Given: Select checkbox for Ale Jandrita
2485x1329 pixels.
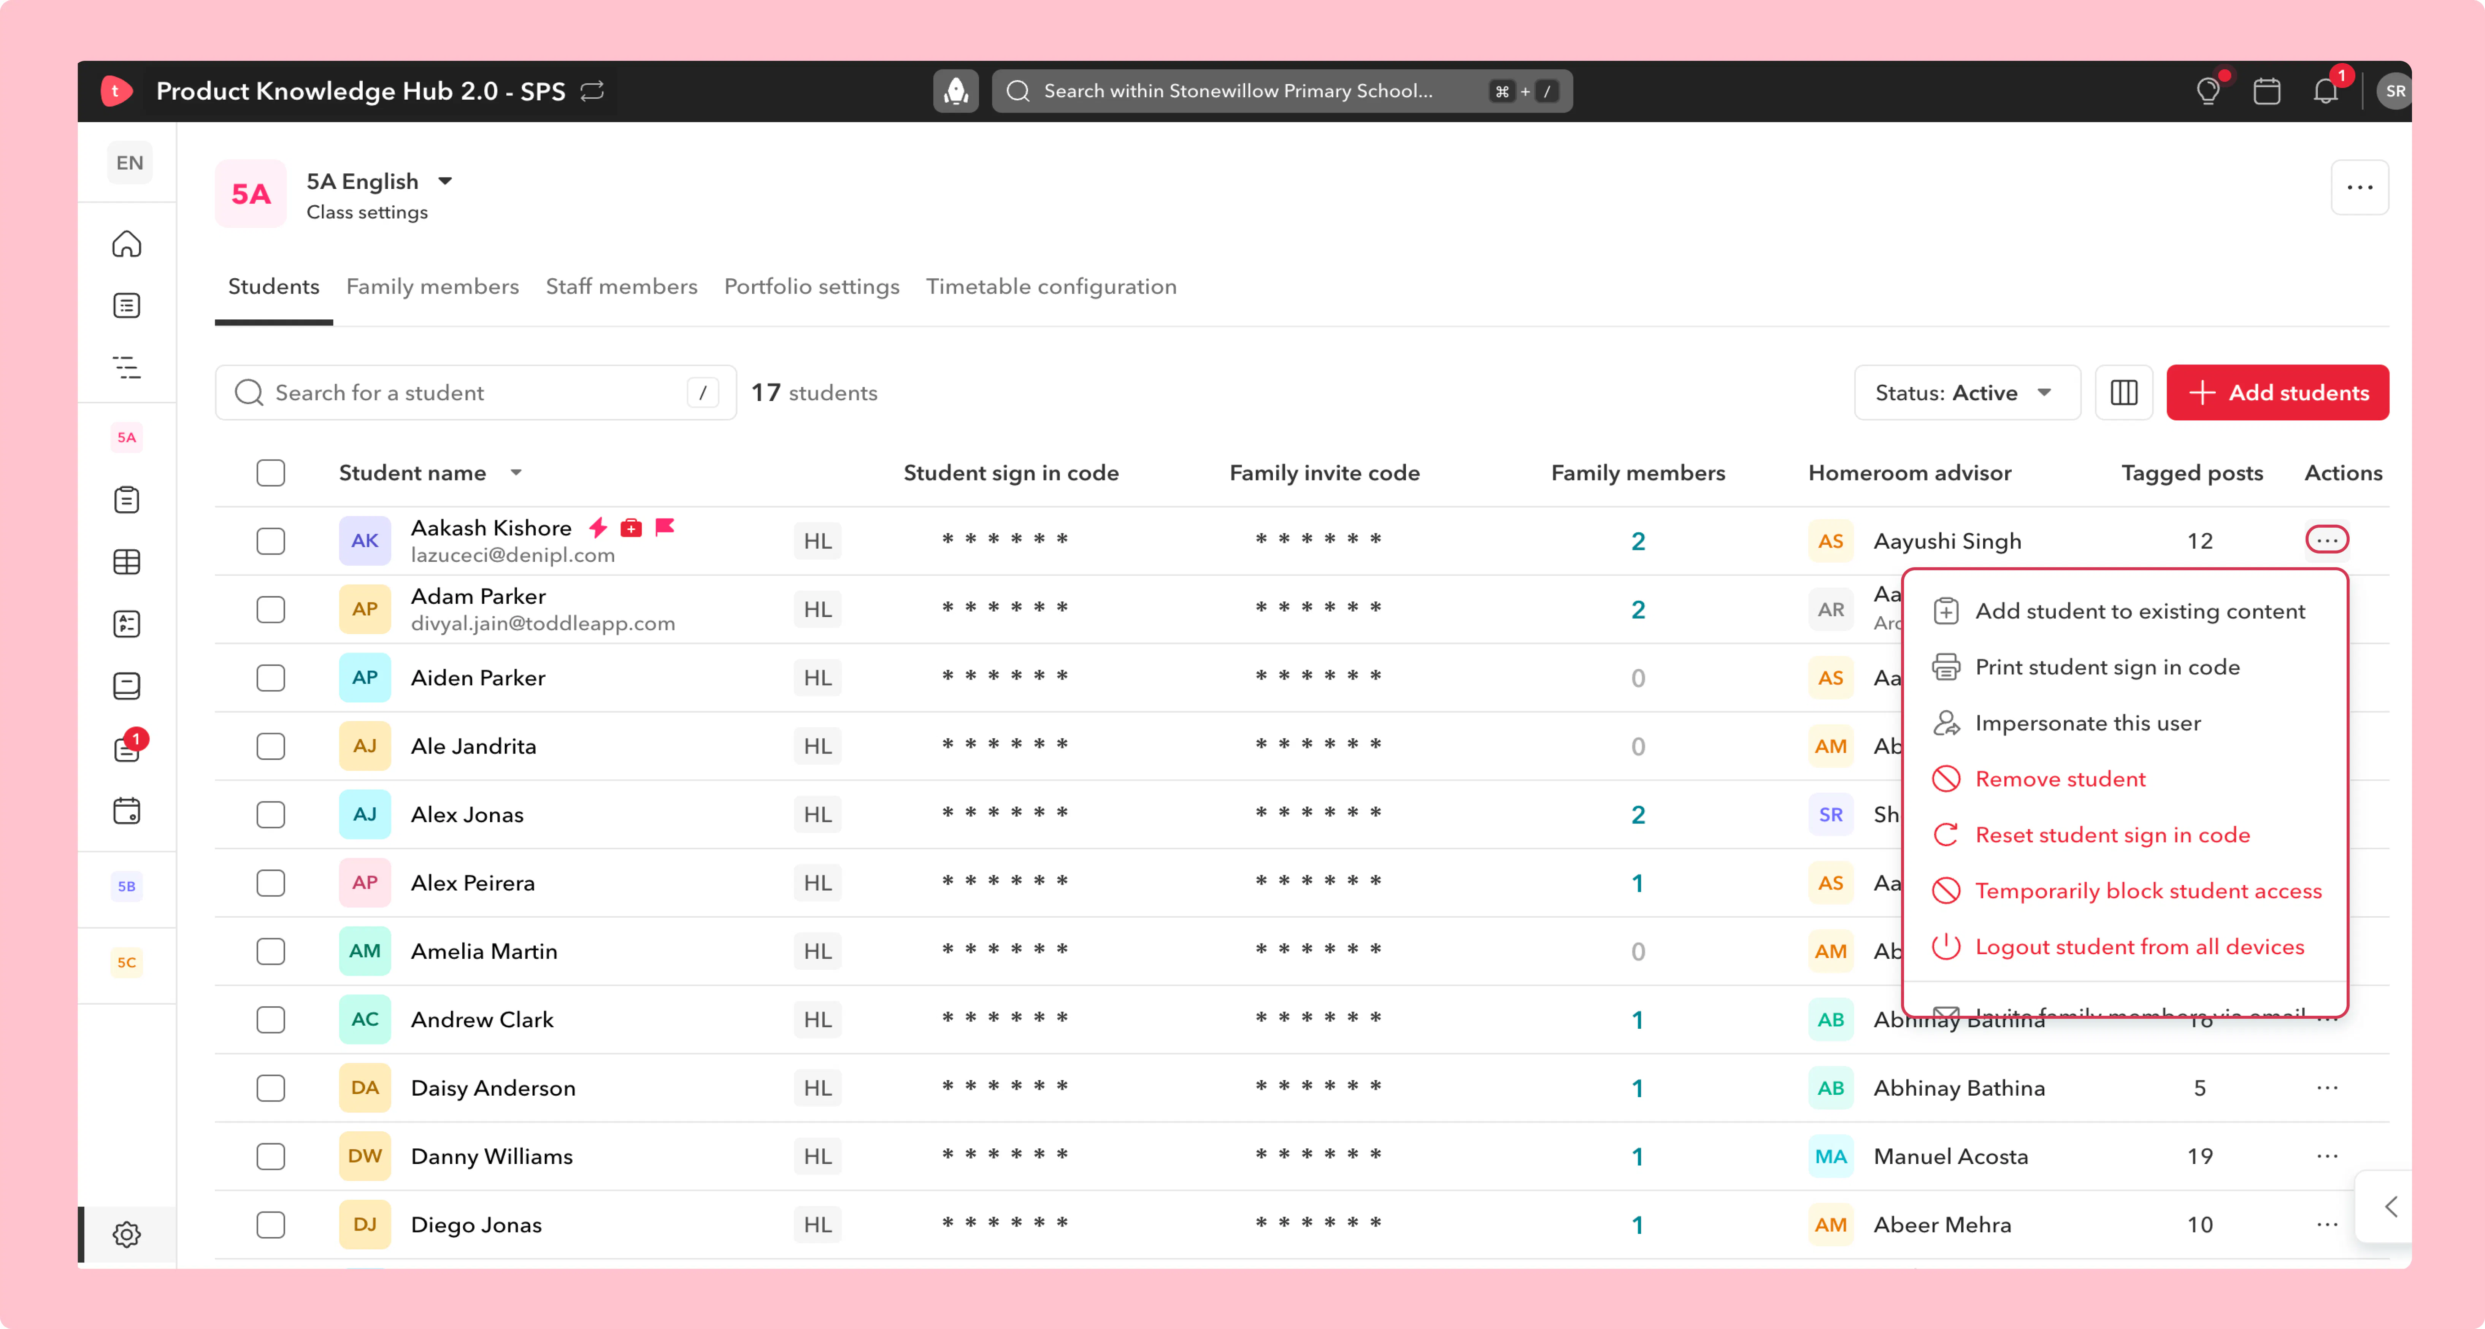Looking at the screenshot, I should click(x=271, y=747).
